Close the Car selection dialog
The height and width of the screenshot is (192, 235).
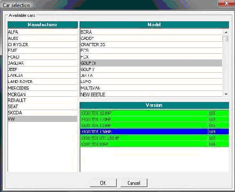[226, 3]
